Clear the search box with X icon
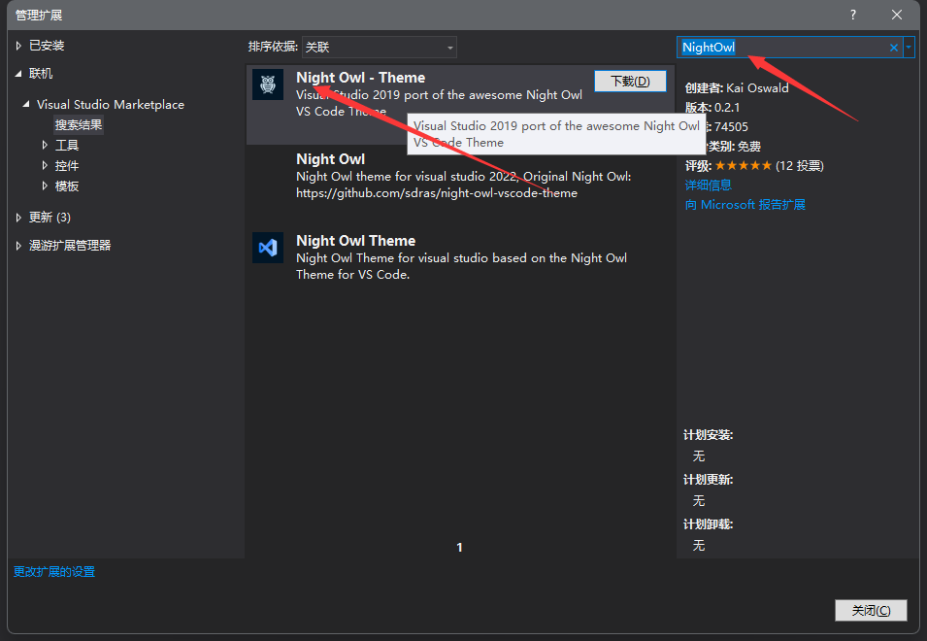Screen dimensions: 927x641 pyautogui.click(x=893, y=48)
